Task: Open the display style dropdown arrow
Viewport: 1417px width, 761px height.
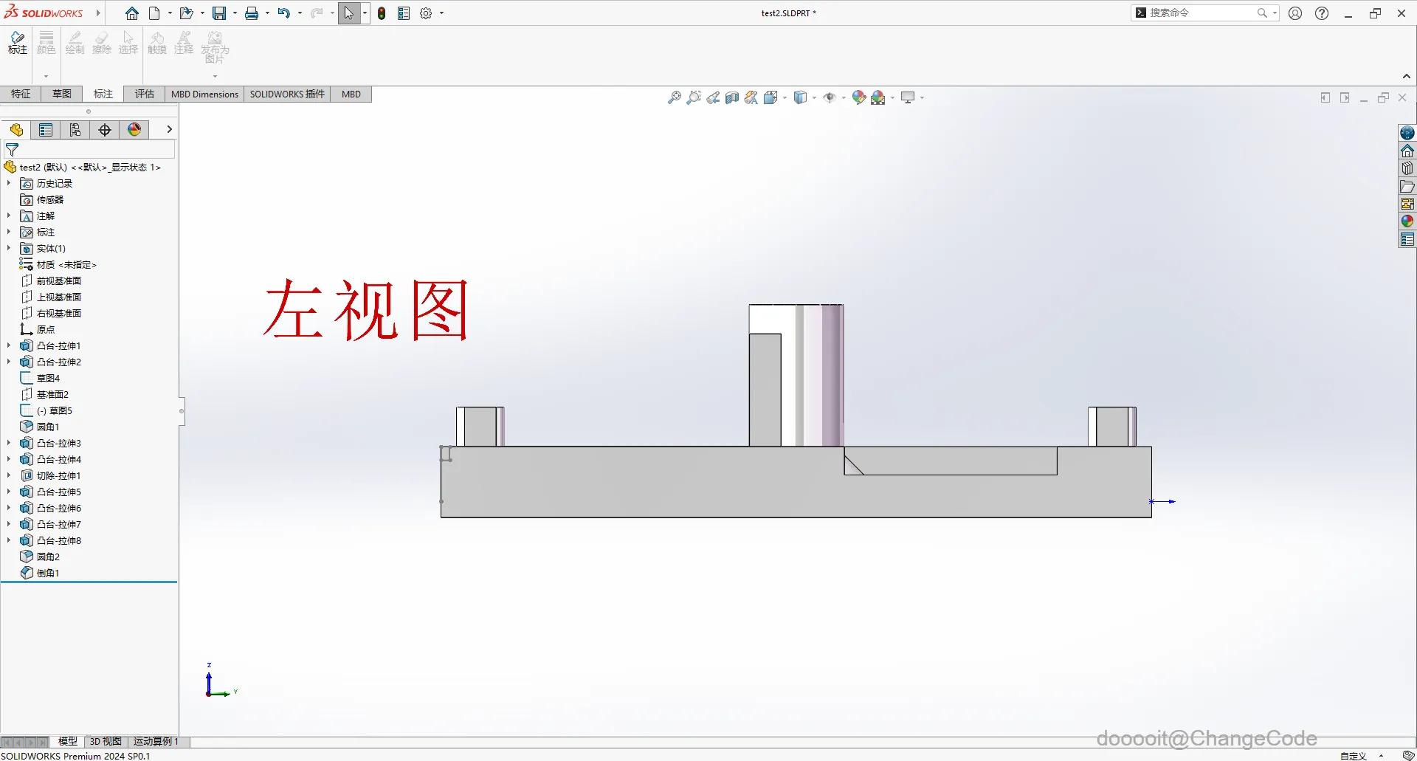Action: tap(814, 97)
